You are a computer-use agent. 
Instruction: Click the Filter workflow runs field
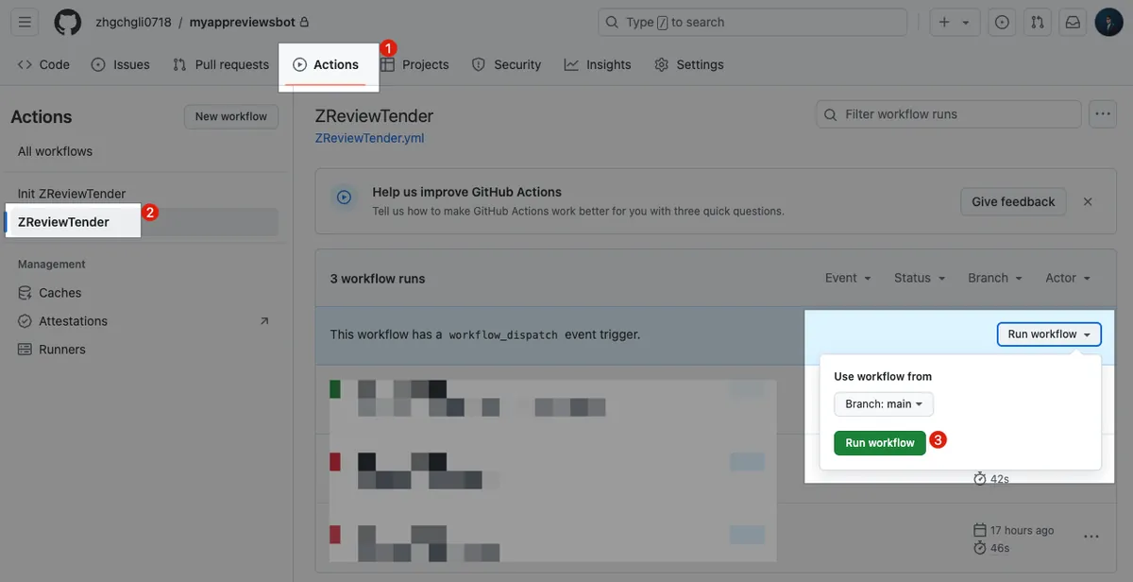coord(948,114)
